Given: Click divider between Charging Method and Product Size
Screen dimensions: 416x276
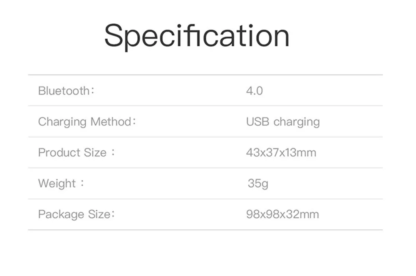Looking at the screenshot, I should pos(205,137).
